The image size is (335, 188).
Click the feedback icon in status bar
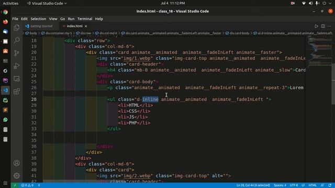coord(322,185)
